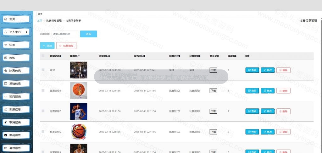Toggle the select-all checkbox in table header
This screenshot has width=322, height=153.
[43, 56]
